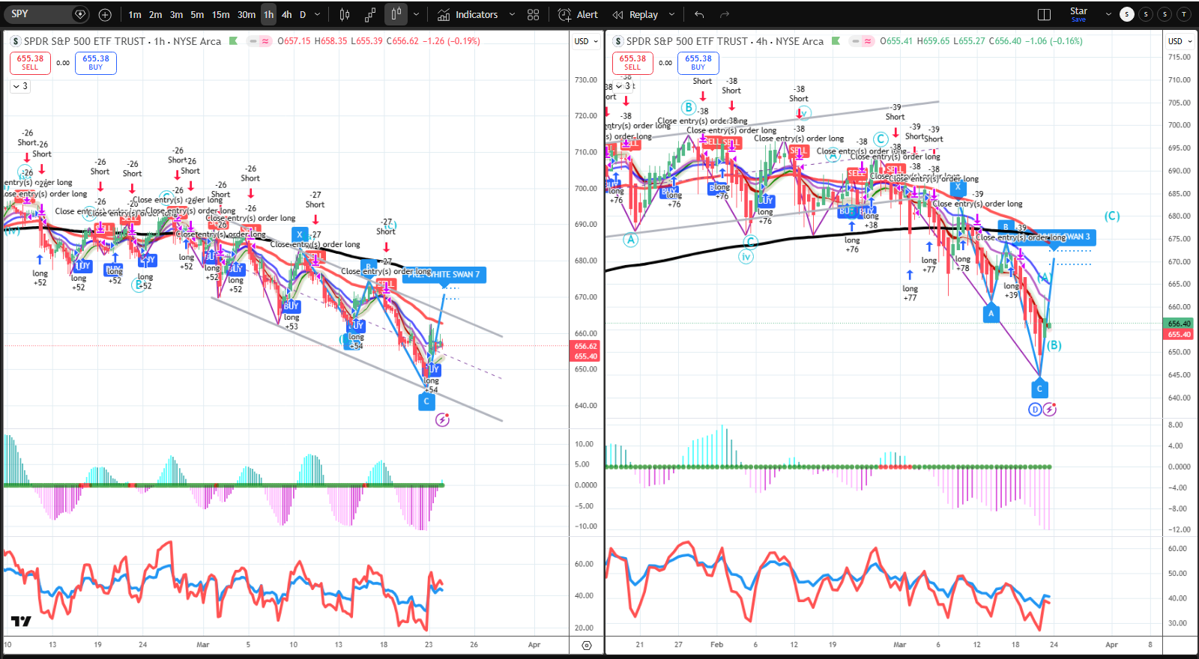Click the T circle icon in toolbar

(1183, 14)
